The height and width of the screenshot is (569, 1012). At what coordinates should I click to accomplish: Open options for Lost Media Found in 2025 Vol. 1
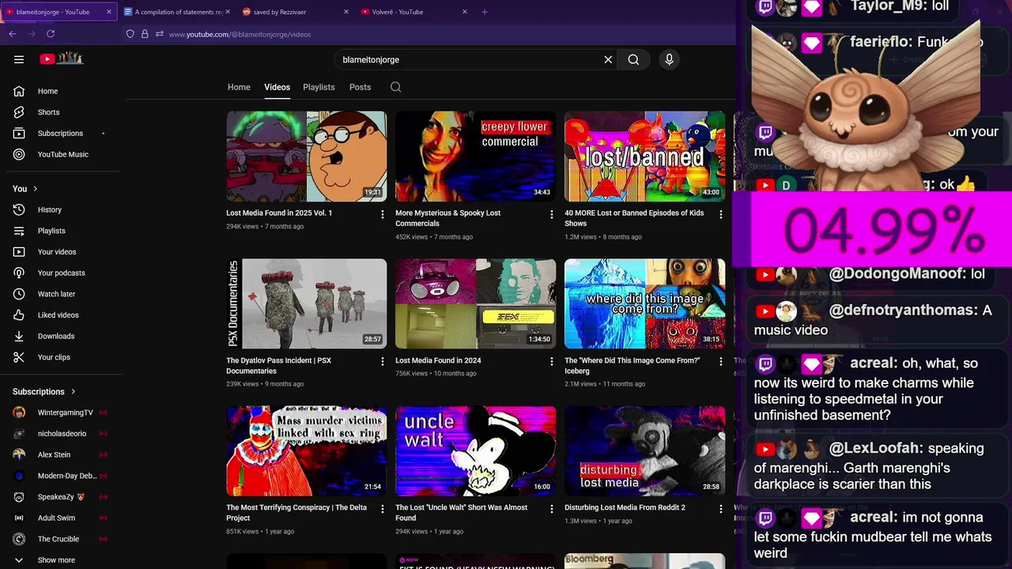[x=383, y=214]
